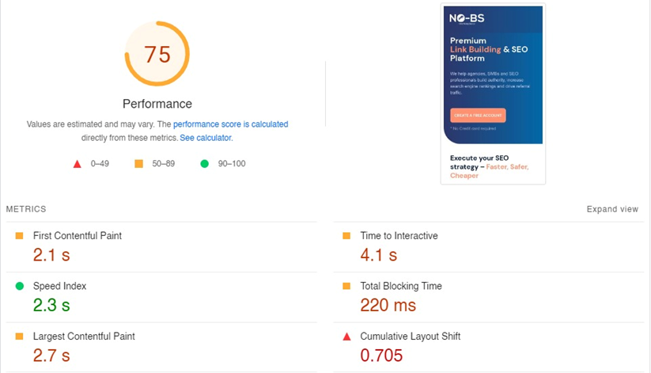Viewport: 651px width, 373px height.
Task: Click the orange square beside Total Blocking Time
Action: [346, 286]
